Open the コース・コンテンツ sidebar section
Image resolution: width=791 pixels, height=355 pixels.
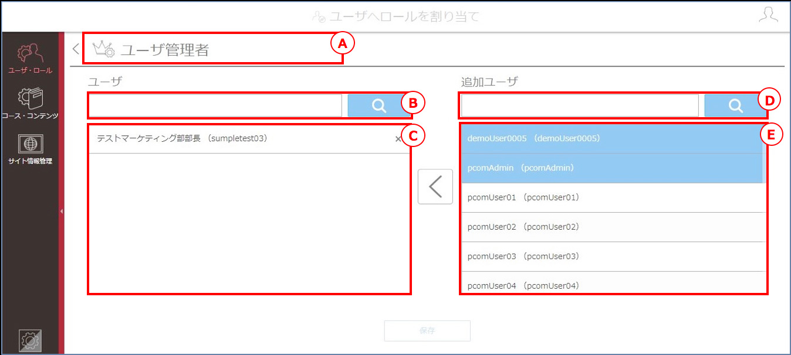[x=30, y=104]
